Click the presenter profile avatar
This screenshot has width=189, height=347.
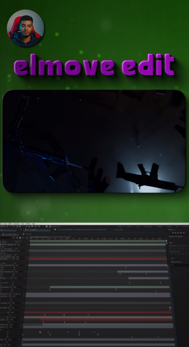pos(25,28)
